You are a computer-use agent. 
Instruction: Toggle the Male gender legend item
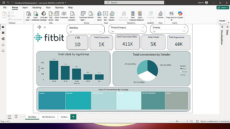click(x=183, y=75)
